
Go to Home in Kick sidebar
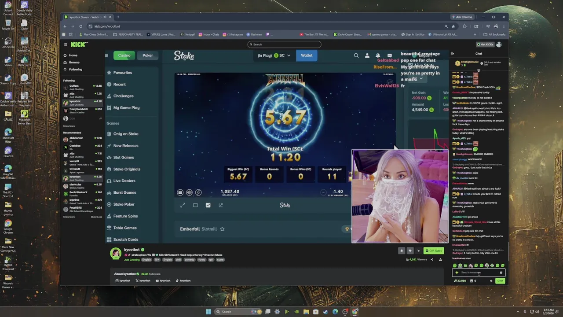[70, 55]
